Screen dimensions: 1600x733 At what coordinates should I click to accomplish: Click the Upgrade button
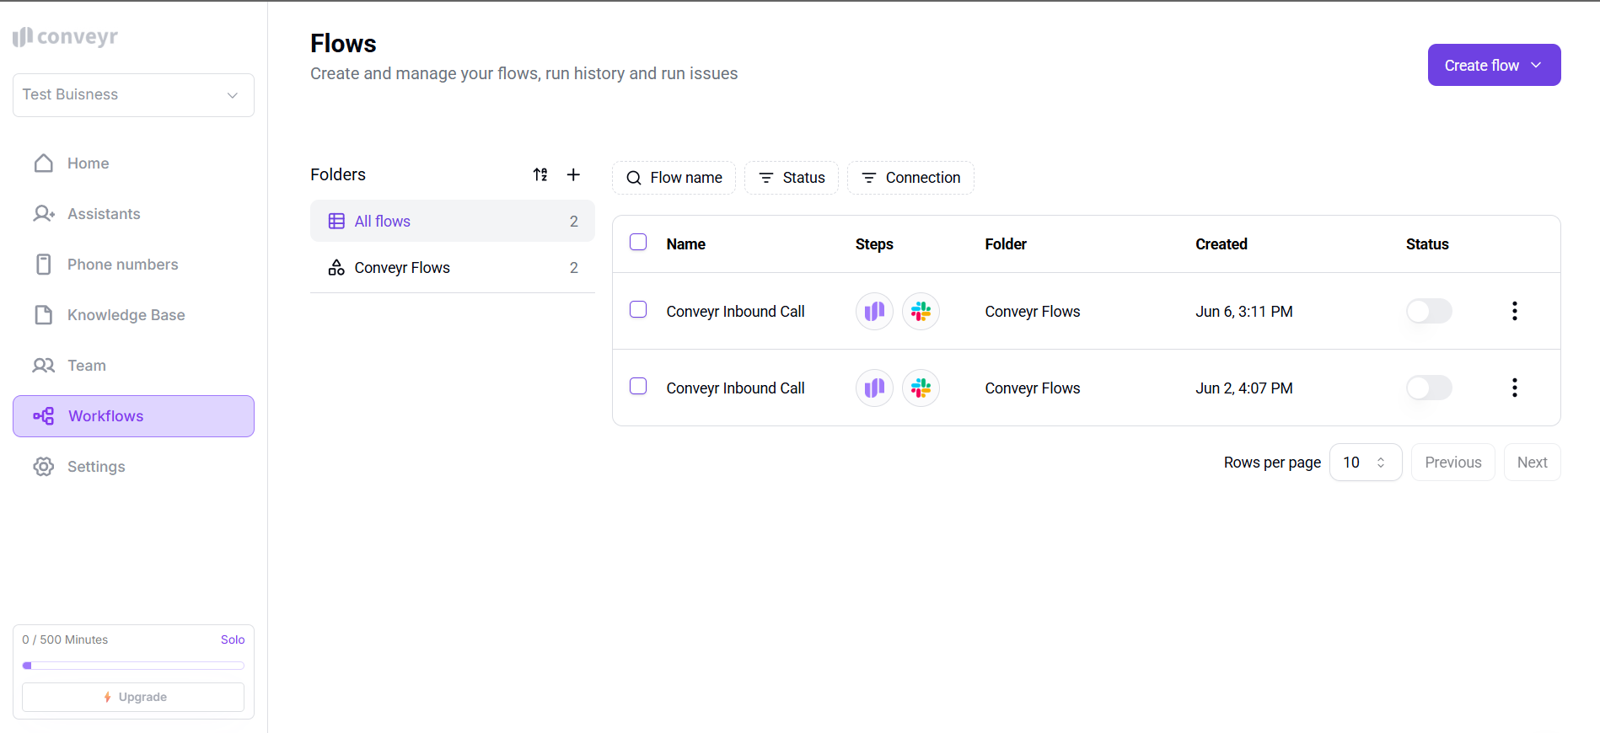133,697
